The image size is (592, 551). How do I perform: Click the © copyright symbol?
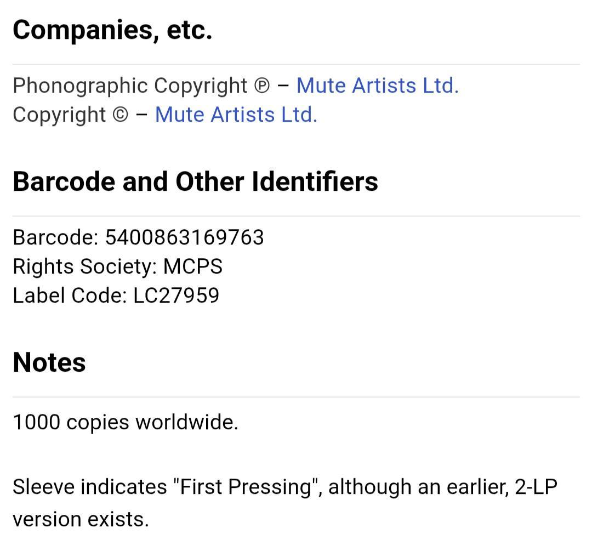(x=120, y=115)
